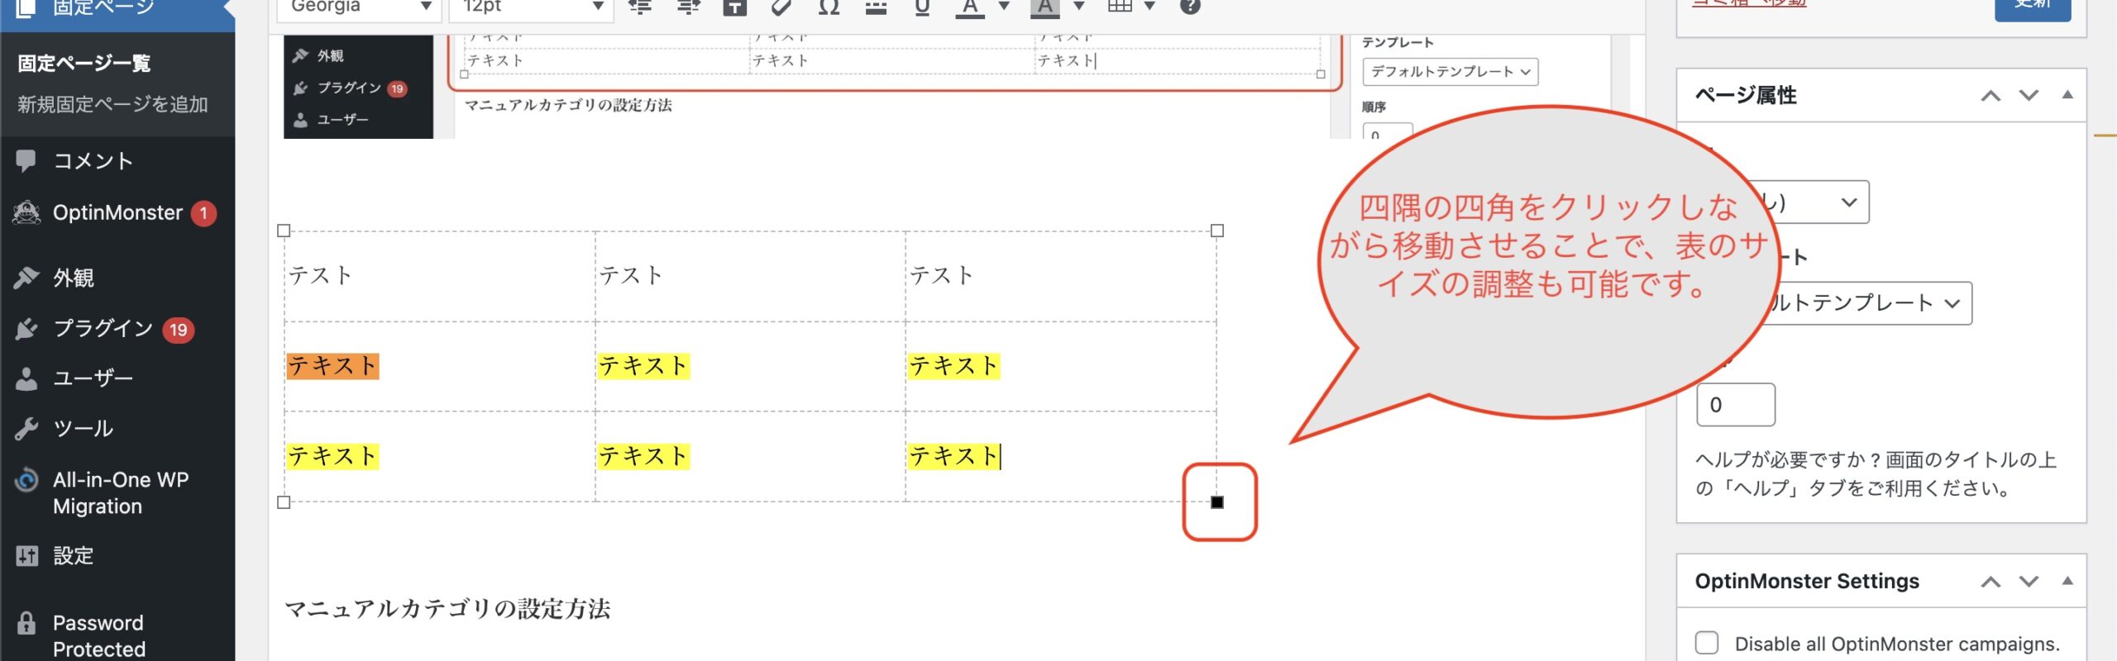Click the blue 更新 update button
Screen dimensions: 2117x661
coord(2032,7)
